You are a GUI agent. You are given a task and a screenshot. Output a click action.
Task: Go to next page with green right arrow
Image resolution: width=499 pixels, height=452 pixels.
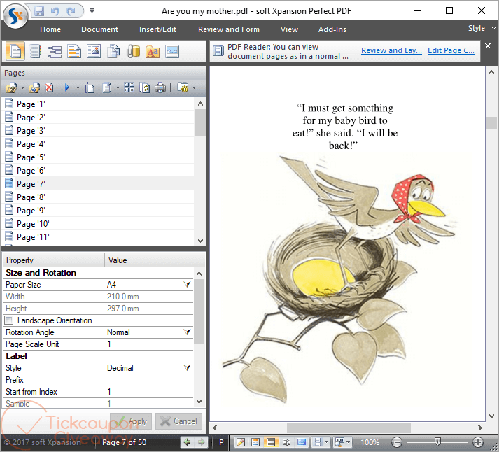point(201,442)
